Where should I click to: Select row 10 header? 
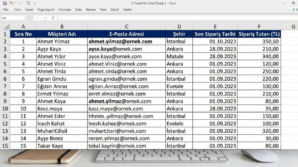pyautogui.click(x=5, y=109)
